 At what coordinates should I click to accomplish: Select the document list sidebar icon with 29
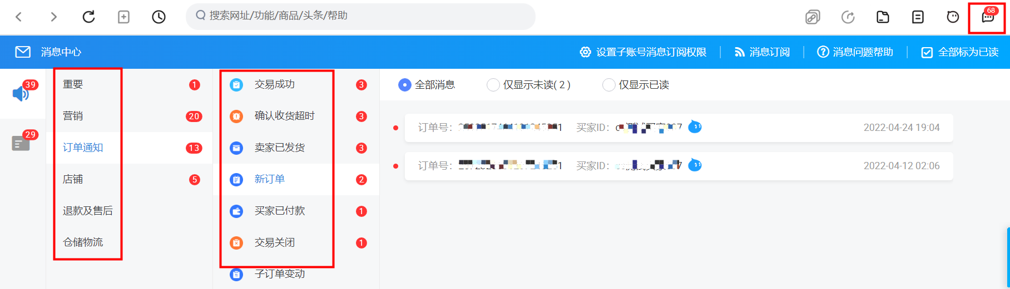21,144
